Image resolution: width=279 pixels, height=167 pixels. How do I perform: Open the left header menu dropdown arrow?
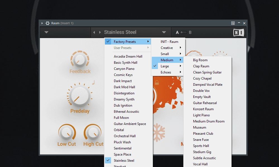46,32
